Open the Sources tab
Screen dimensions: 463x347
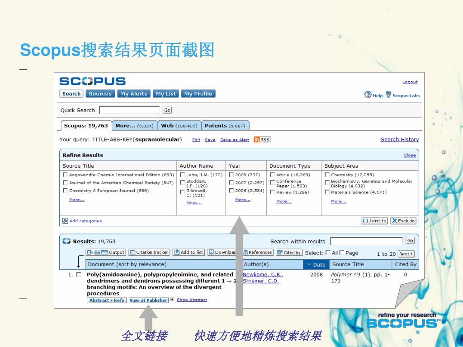[x=100, y=94]
